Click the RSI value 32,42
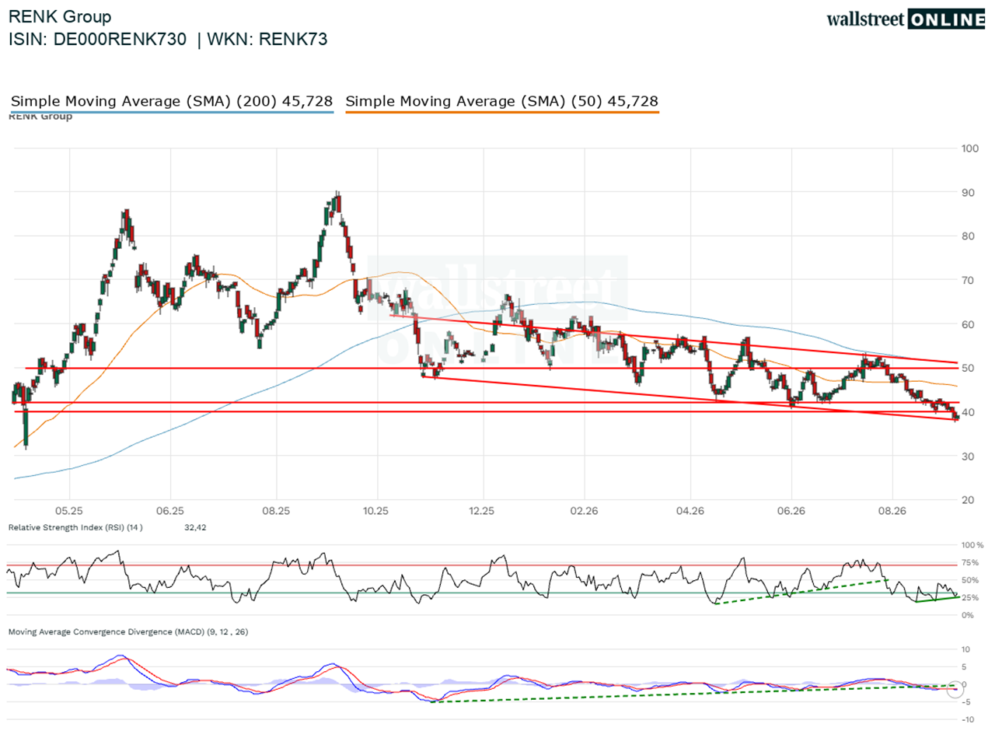This screenshot has width=995, height=731. click(197, 527)
